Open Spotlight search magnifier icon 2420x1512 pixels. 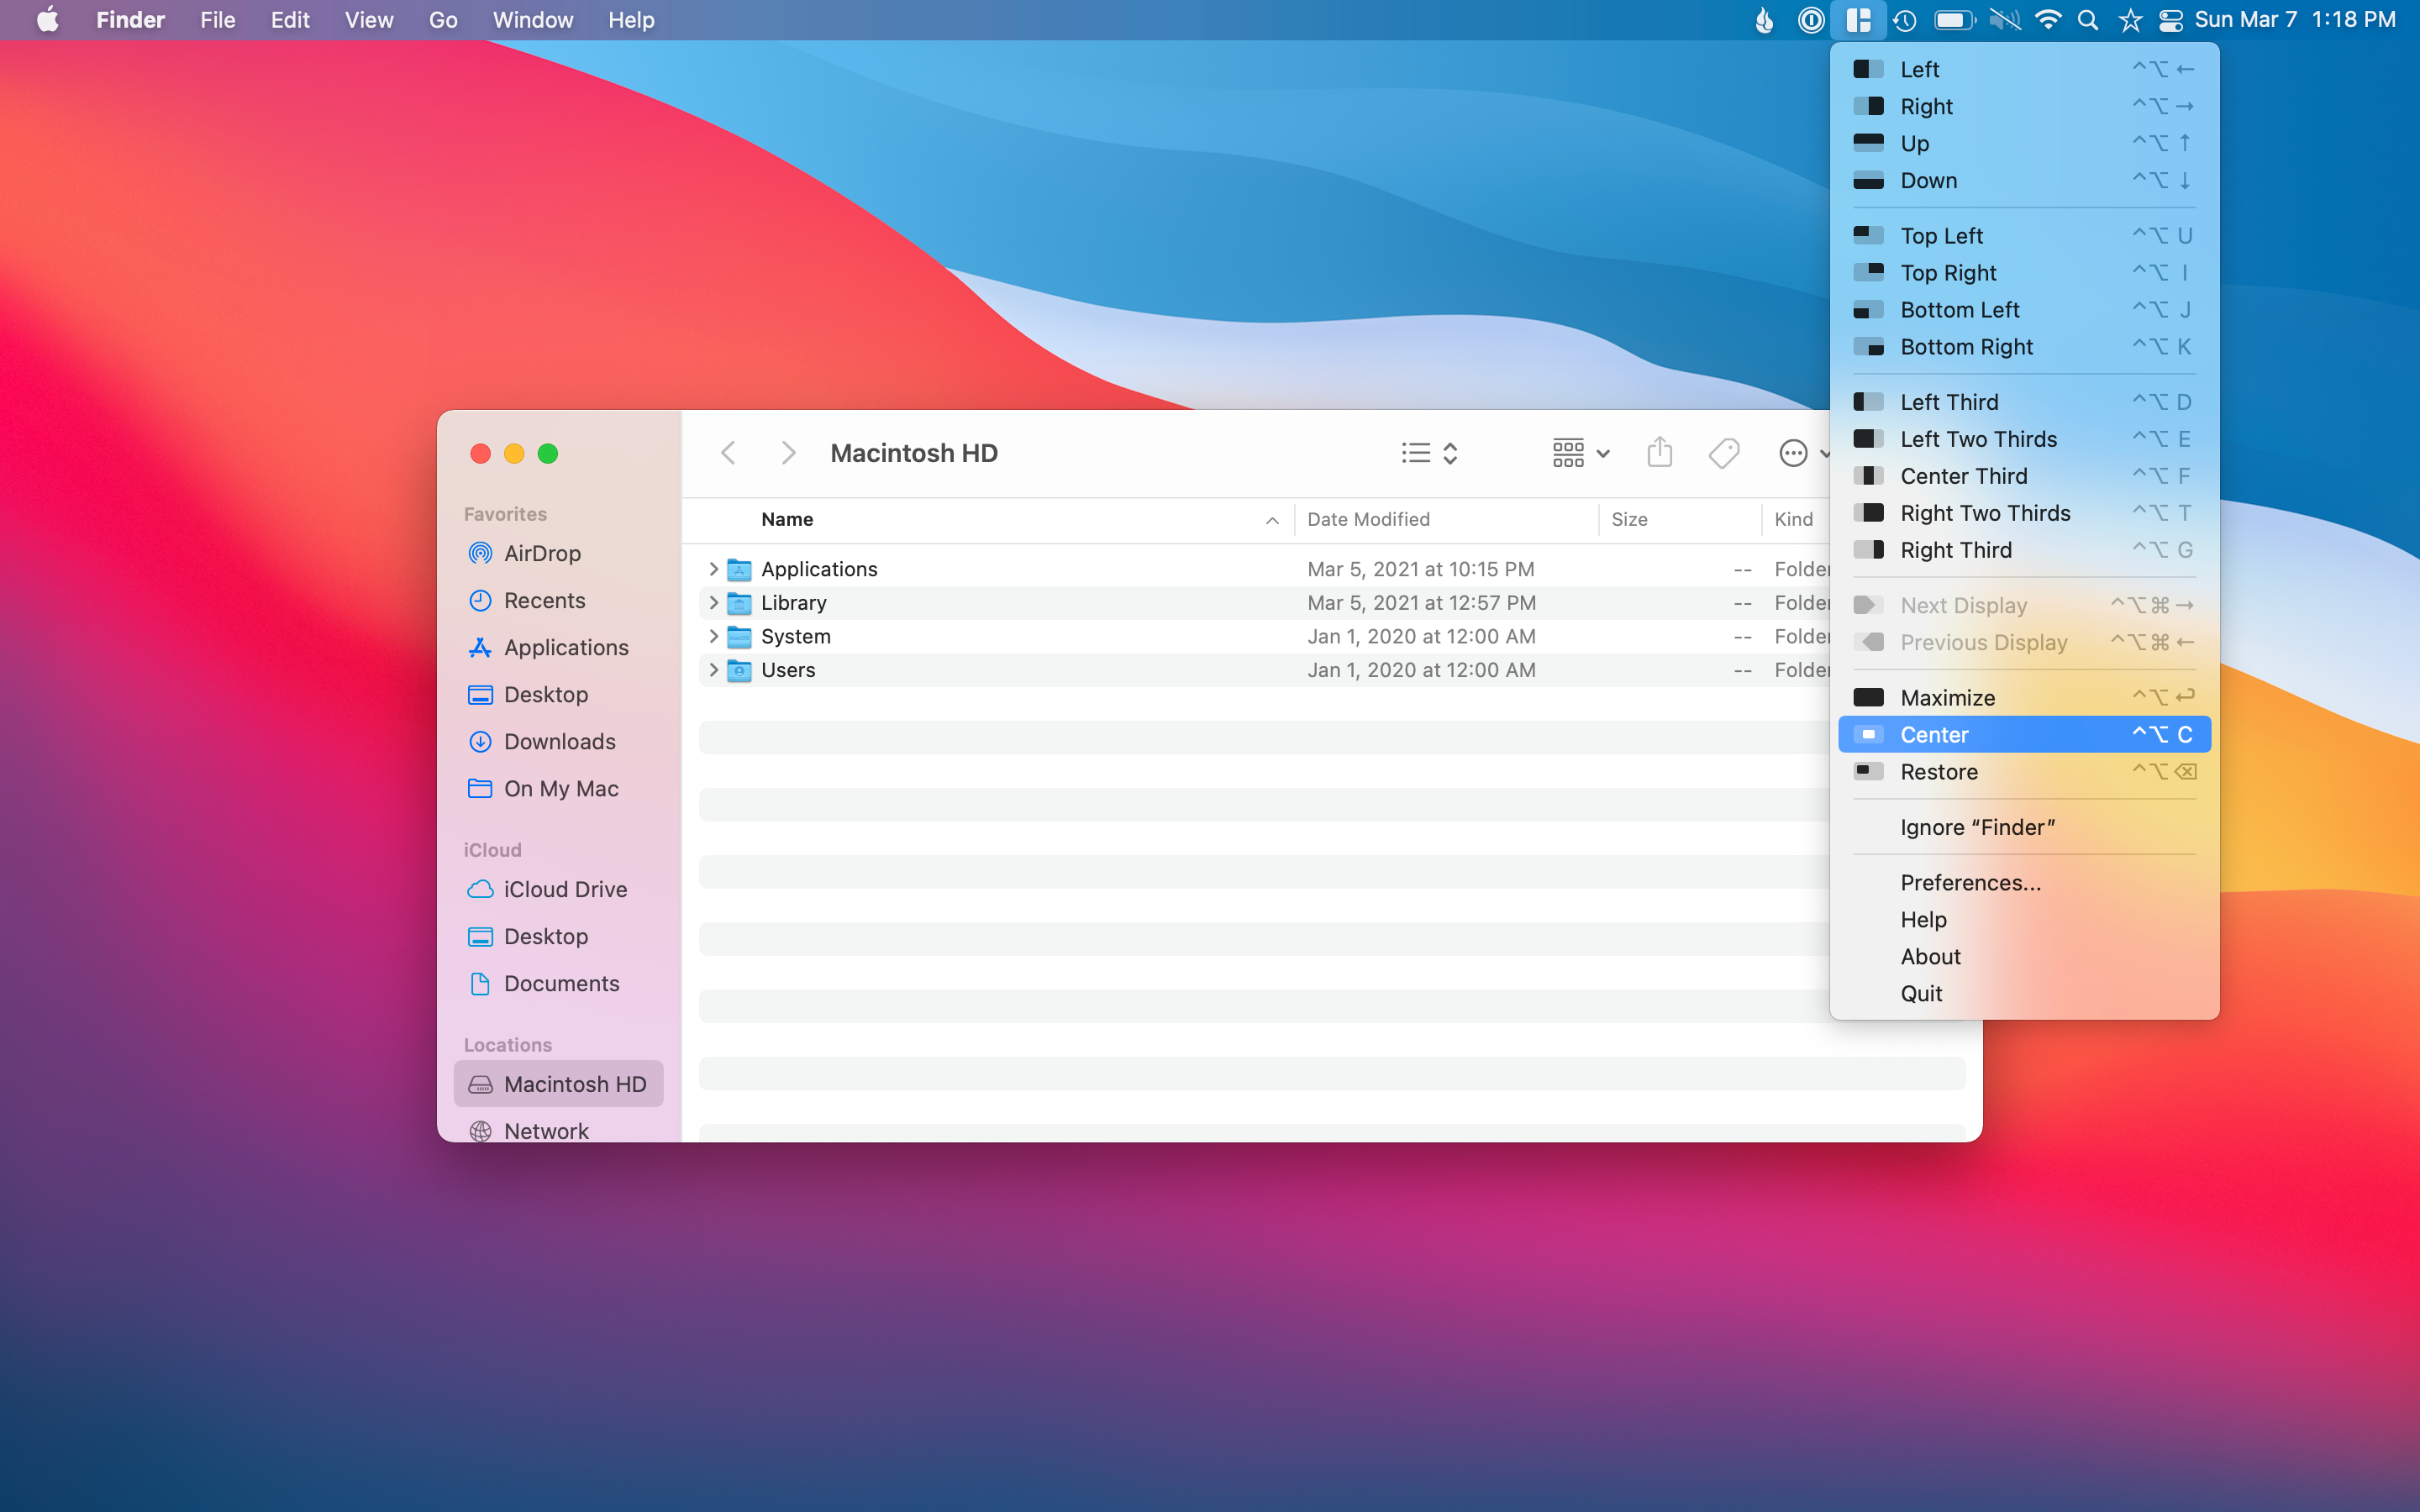pyautogui.click(x=2087, y=20)
